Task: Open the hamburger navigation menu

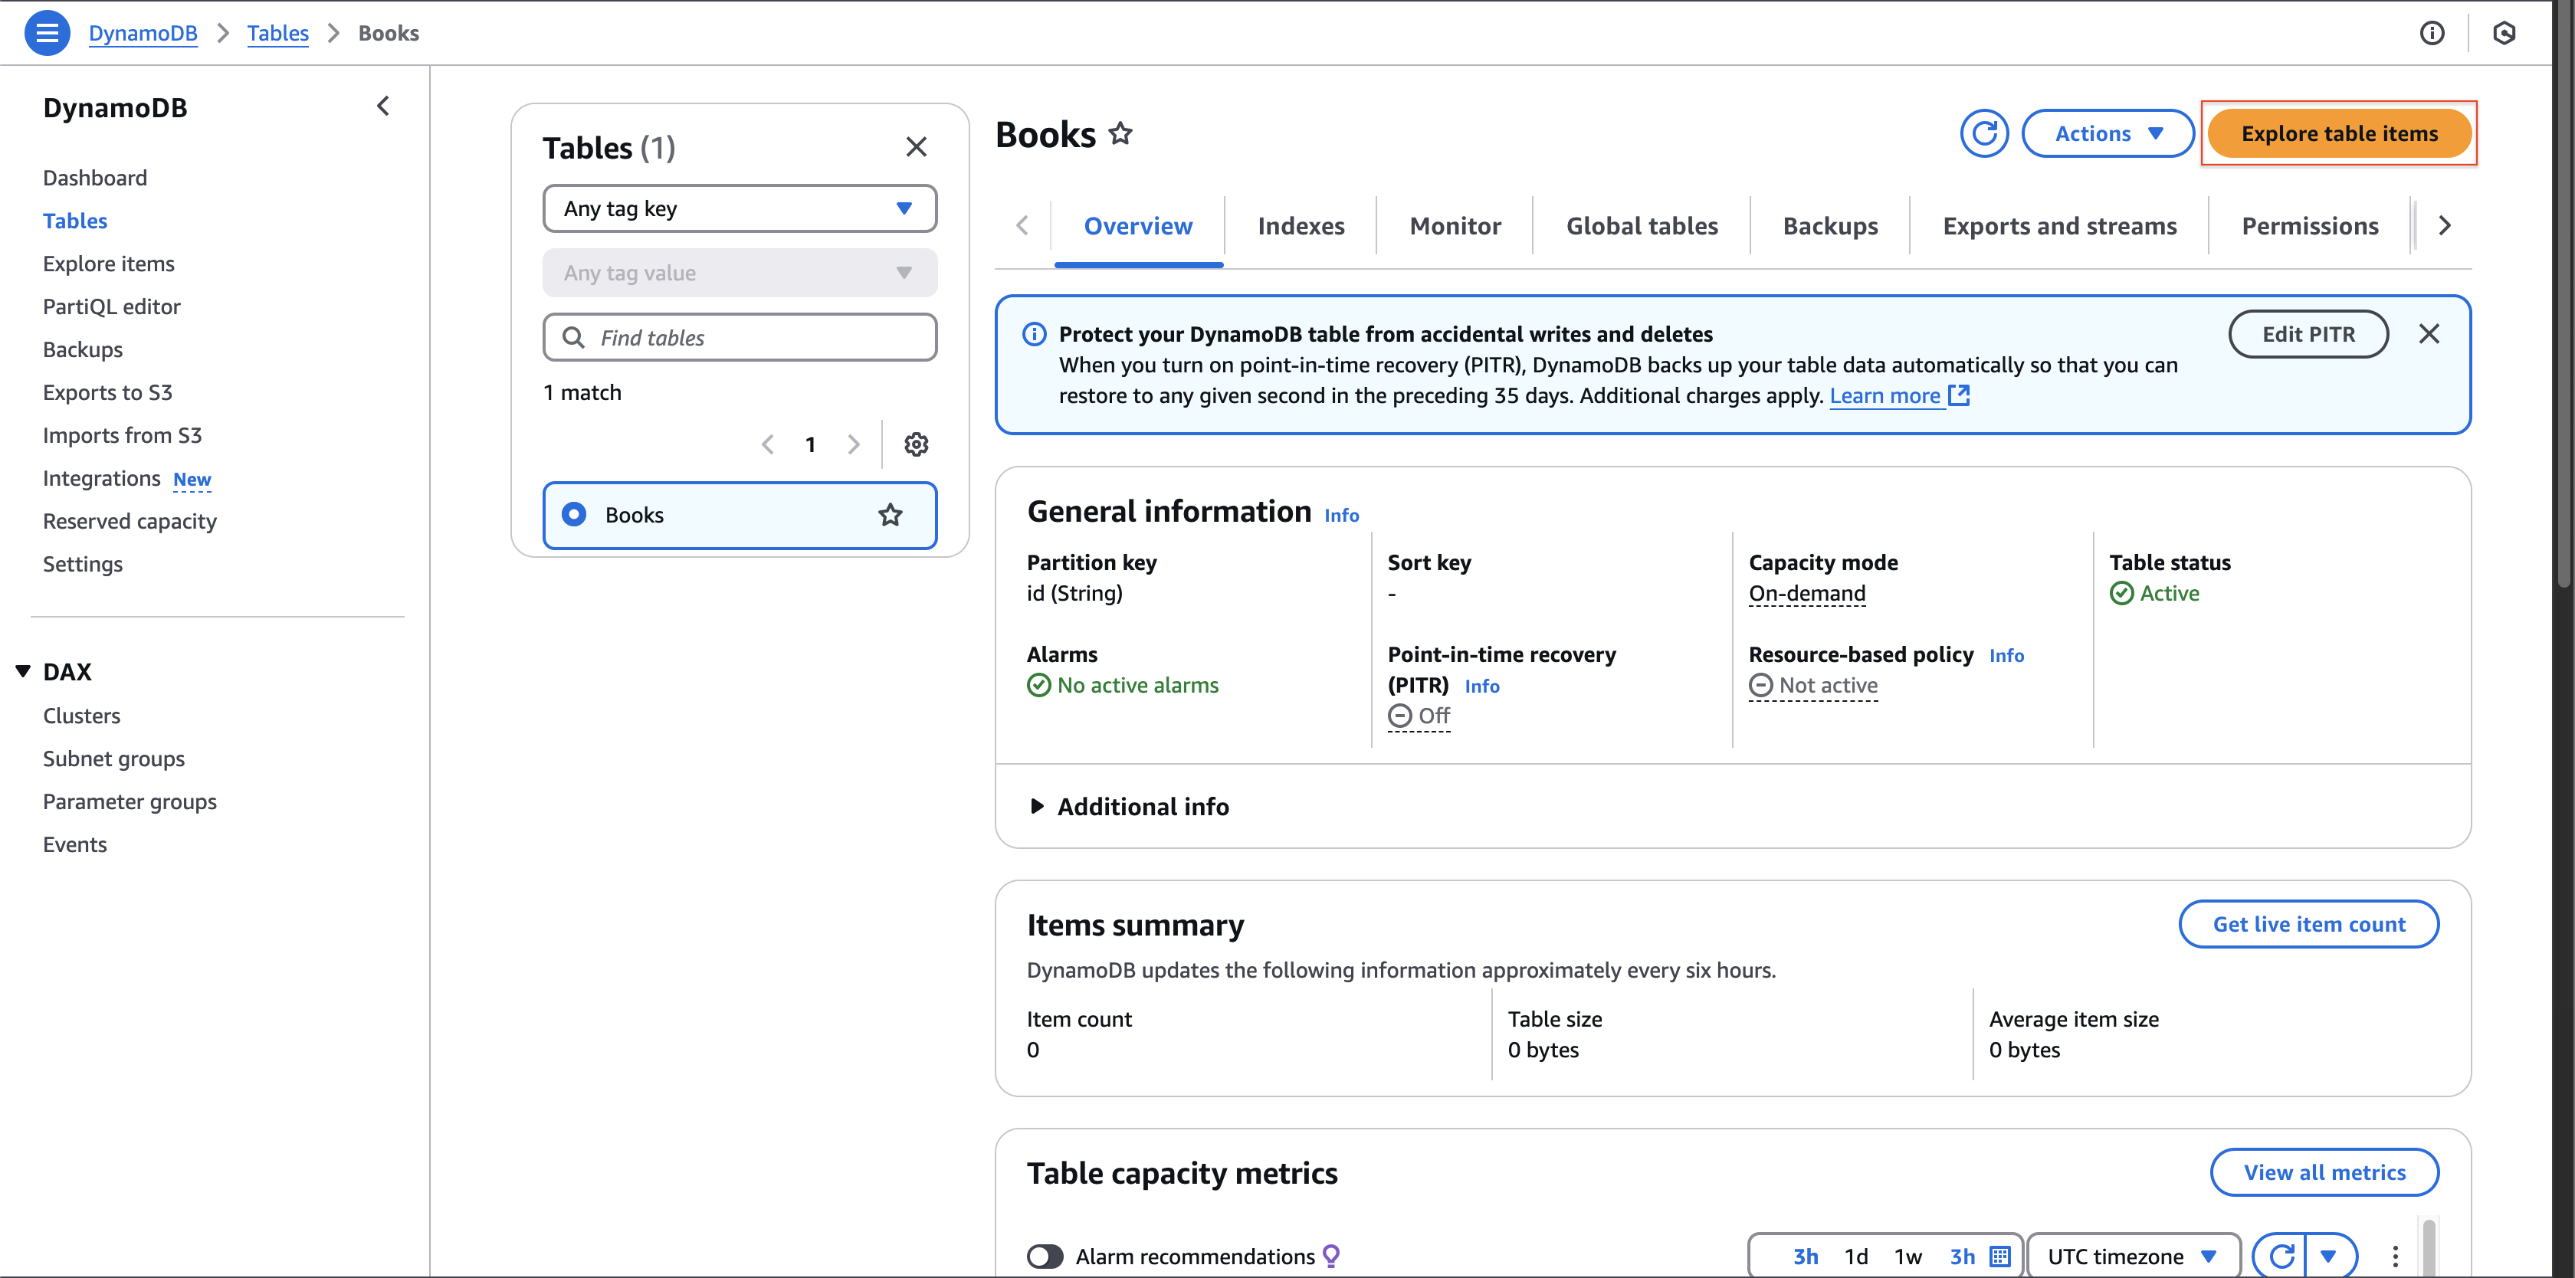Action: pyautogui.click(x=47, y=33)
